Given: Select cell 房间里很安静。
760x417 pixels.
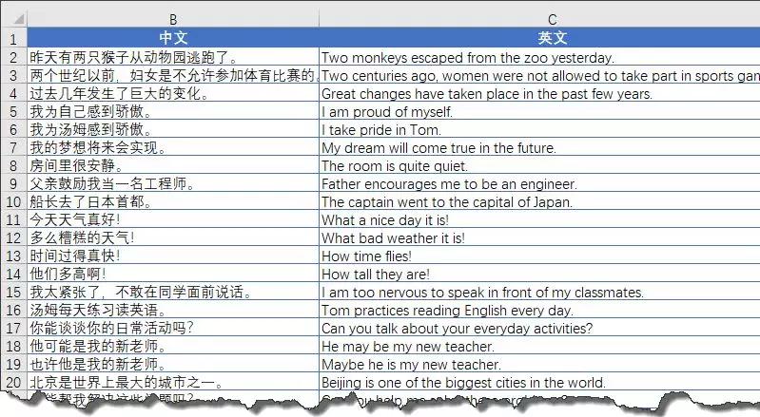Looking at the screenshot, I should (x=173, y=165).
